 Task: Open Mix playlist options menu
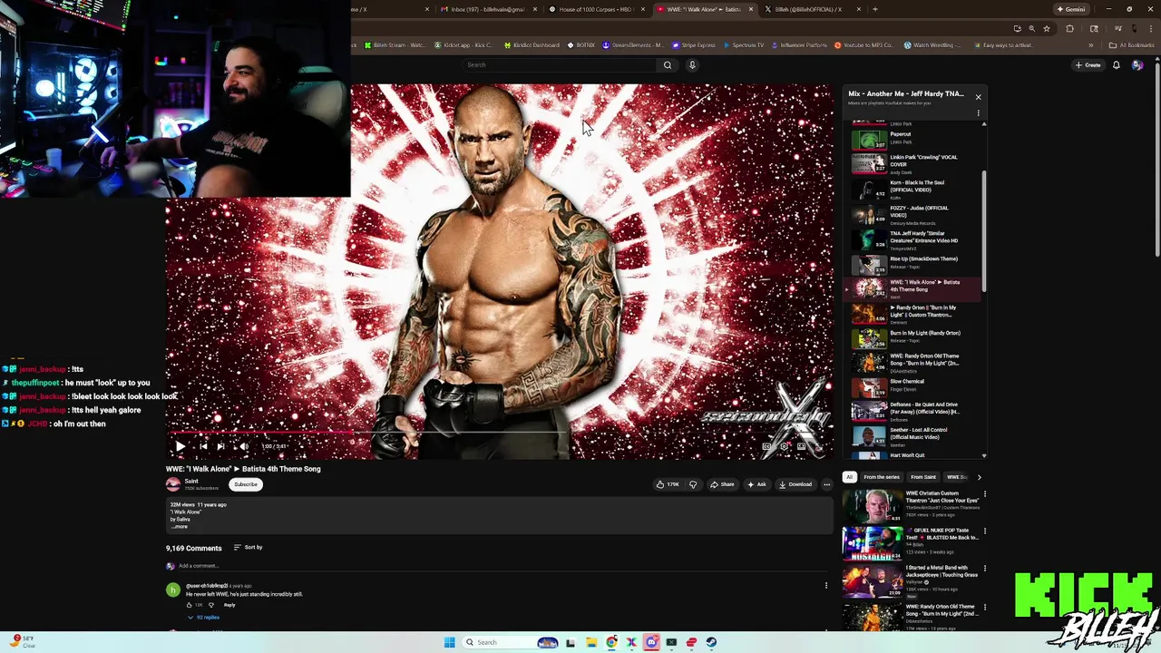click(978, 113)
